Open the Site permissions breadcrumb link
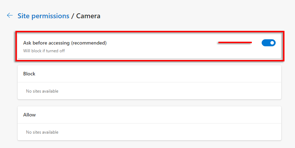The width and height of the screenshot is (295, 148). coord(43,16)
